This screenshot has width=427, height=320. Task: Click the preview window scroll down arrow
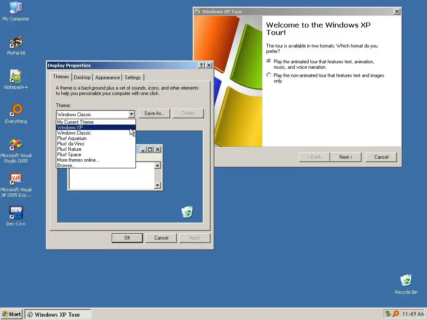point(157,185)
